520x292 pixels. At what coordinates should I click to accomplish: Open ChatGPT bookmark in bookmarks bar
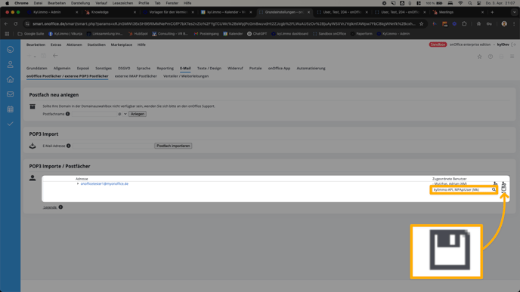click(257, 34)
